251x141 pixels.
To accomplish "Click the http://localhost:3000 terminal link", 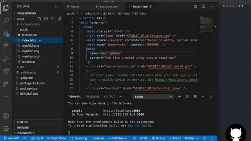I will [122, 110].
